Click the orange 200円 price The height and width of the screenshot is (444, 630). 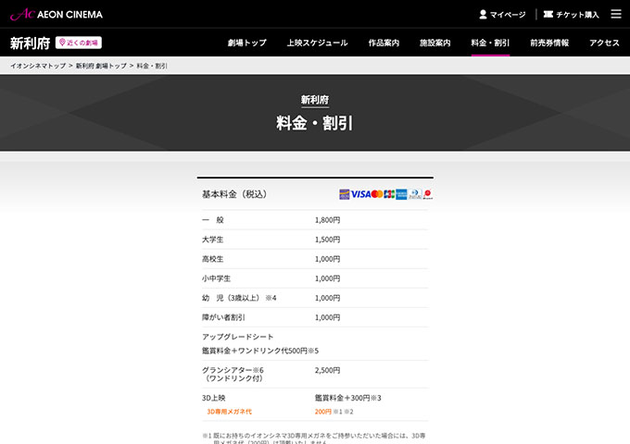pyautogui.click(x=323, y=412)
